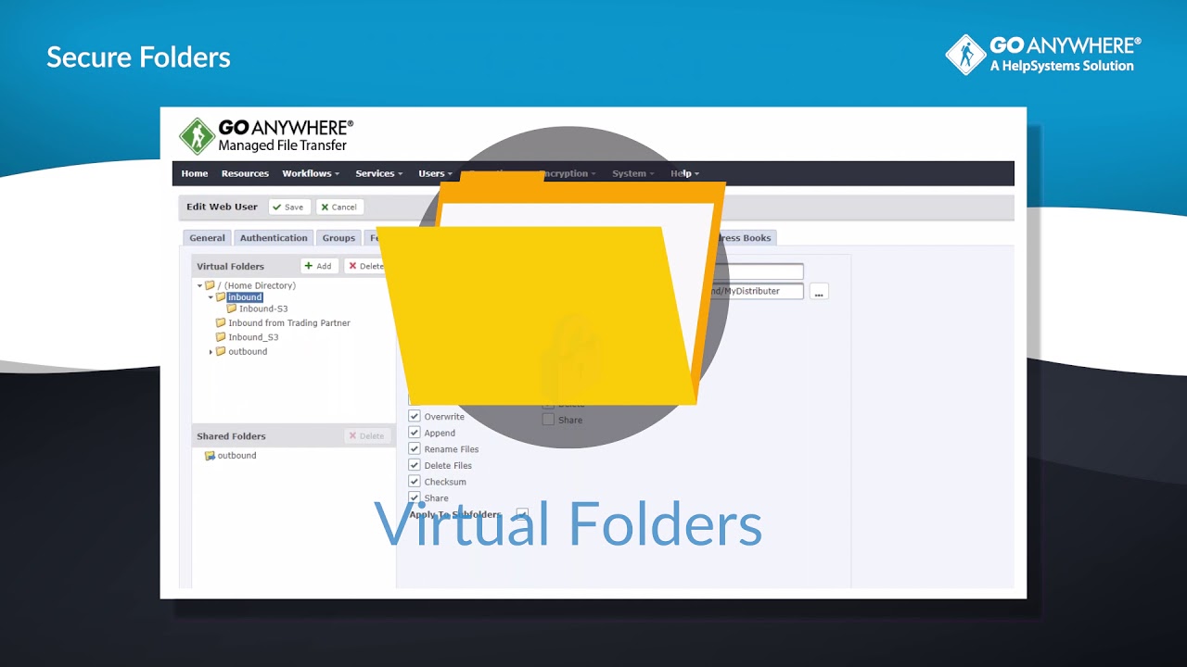Uncheck the checked Share checkbox below Checksum
The height and width of the screenshot is (667, 1187).
[415, 497]
